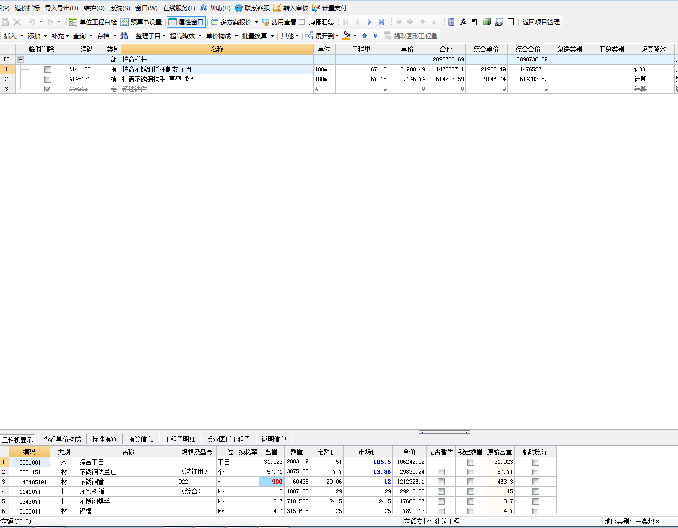This screenshot has height=528, width=678.
Task: Go to last record navigation icon
Action: tap(381, 22)
